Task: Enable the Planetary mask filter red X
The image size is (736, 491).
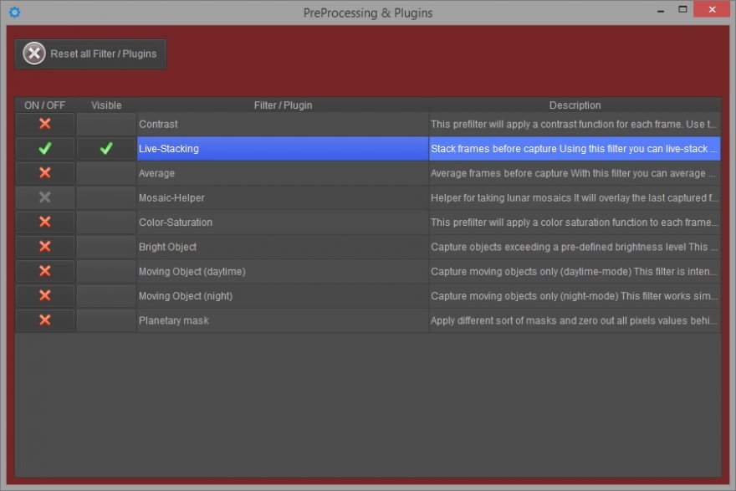Action: [x=45, y=320]
